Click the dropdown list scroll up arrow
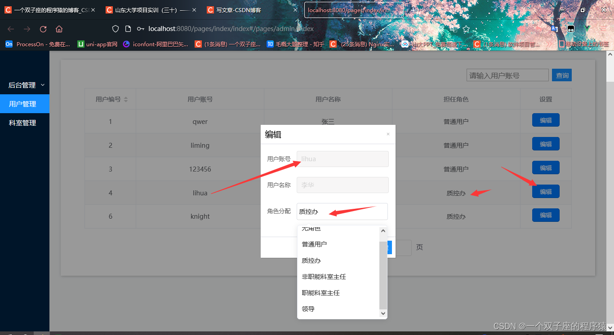 coord(383,231)
